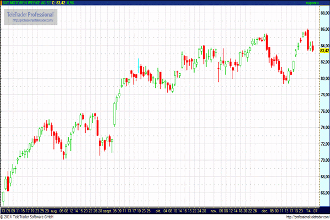
Task: Open the professional.teletrader.com link in watermark
Action: coord(33,20)
